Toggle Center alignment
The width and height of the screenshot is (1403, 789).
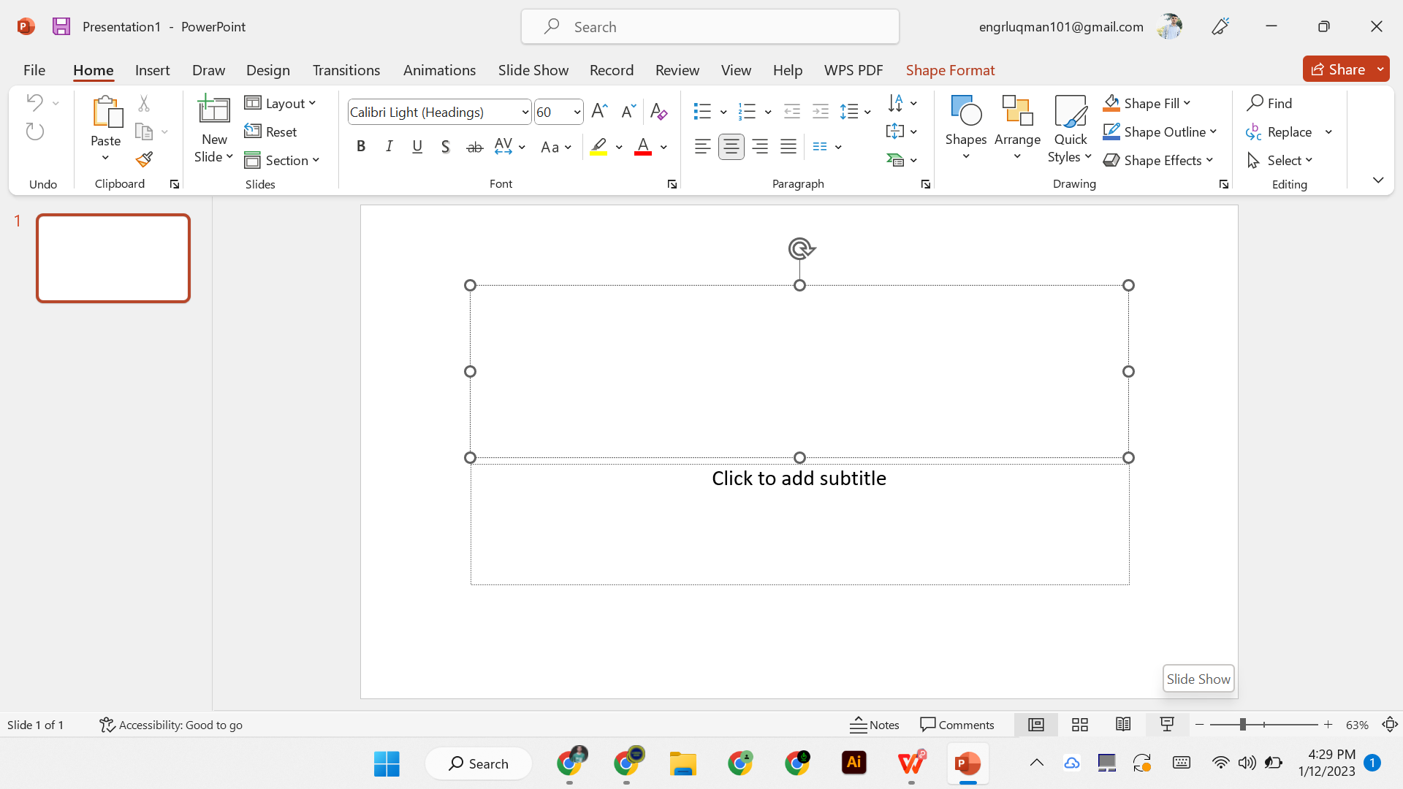(x=731, y=147)
